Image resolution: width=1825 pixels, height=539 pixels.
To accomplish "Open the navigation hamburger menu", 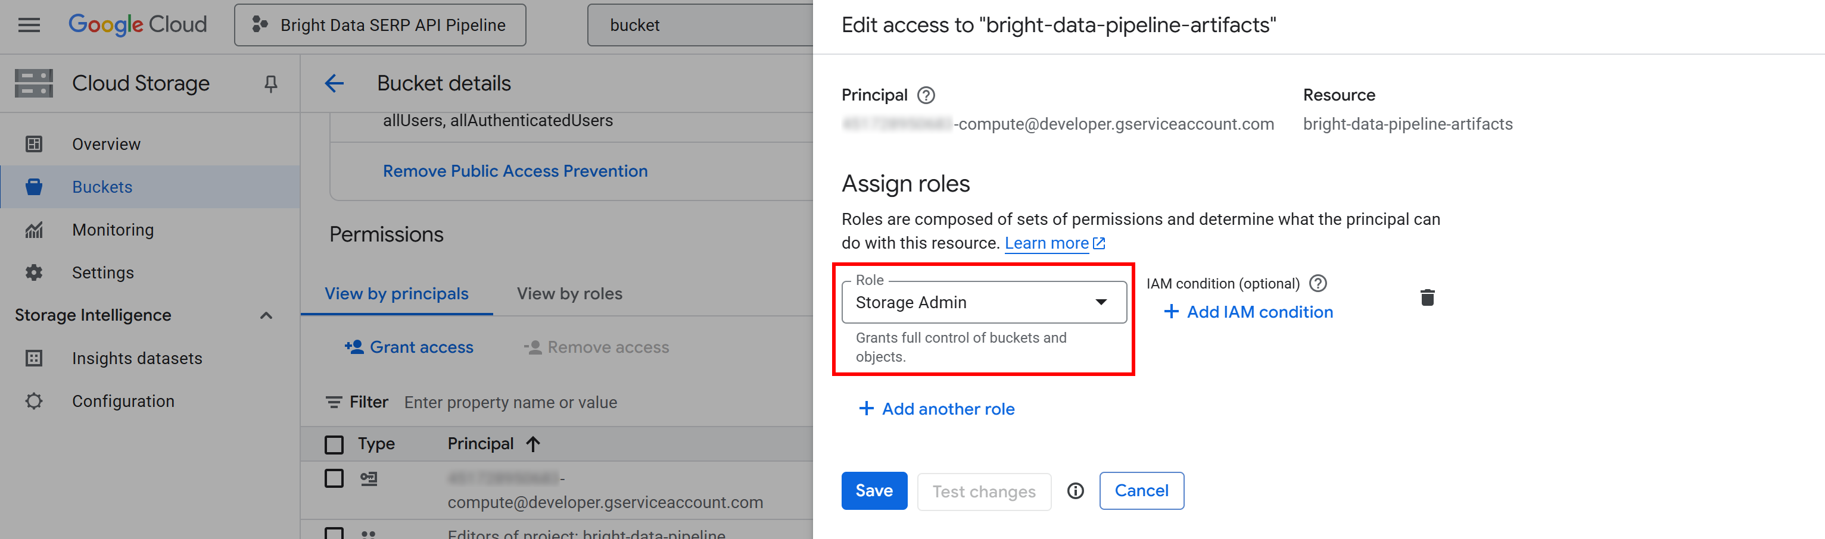I will click(29, 25).
